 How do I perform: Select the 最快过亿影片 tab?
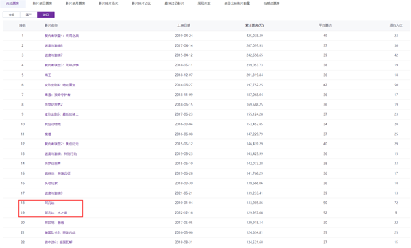(174, 3)
